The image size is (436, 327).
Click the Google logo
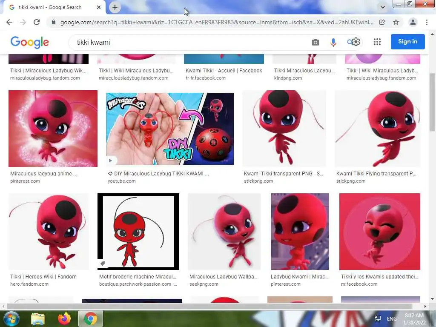30,42
